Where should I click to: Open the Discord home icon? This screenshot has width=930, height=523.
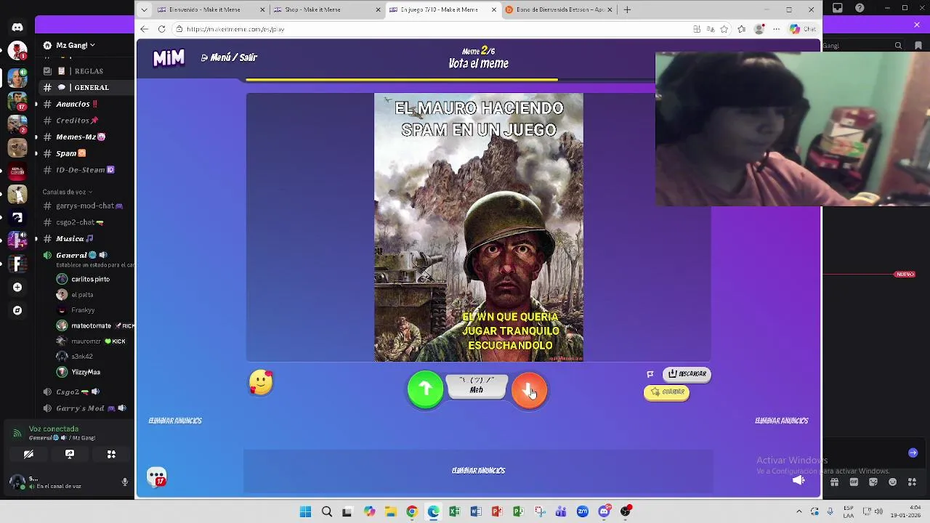click(x=17, y=28)
